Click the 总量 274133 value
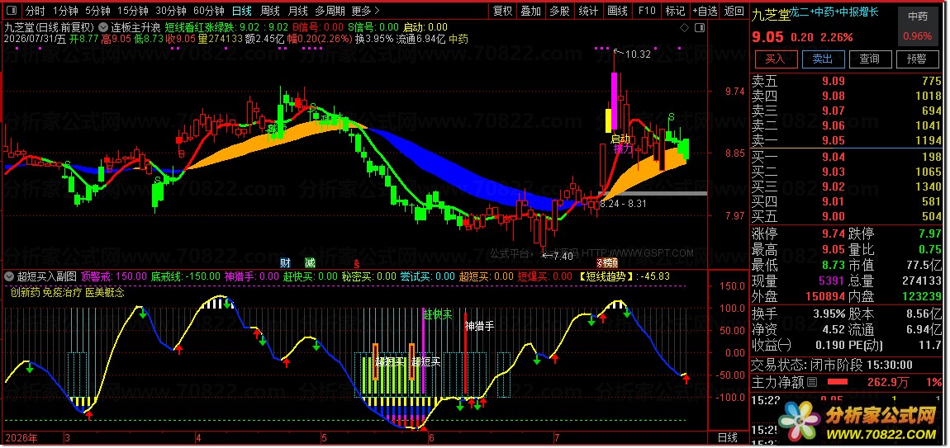The image size is (950, 448). [x=921, y=281]
